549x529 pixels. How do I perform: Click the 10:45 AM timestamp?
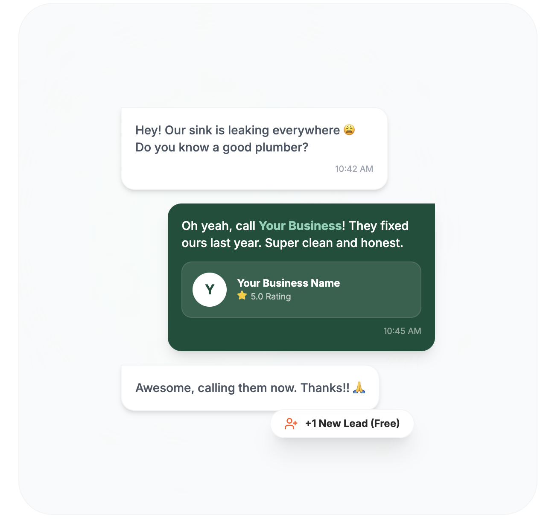[x=402, y=331]
